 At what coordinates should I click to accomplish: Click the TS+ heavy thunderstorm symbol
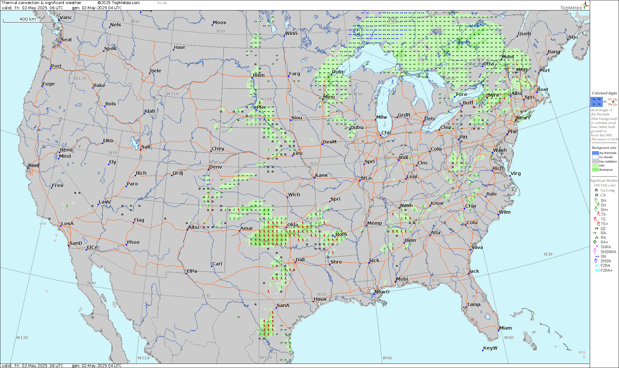pyautogui.click(x=598, y=224)
